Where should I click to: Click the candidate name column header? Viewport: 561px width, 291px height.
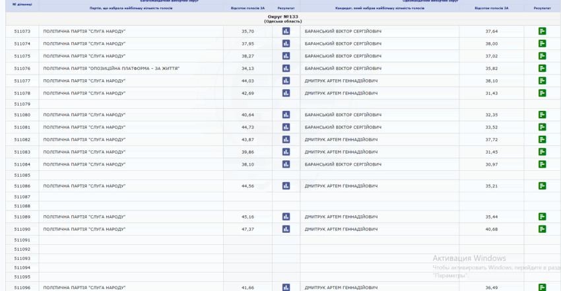click(379, 8)
